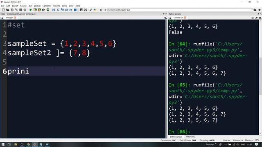Clear console with the eraser icon
The image size is (262, 147).
256,18
